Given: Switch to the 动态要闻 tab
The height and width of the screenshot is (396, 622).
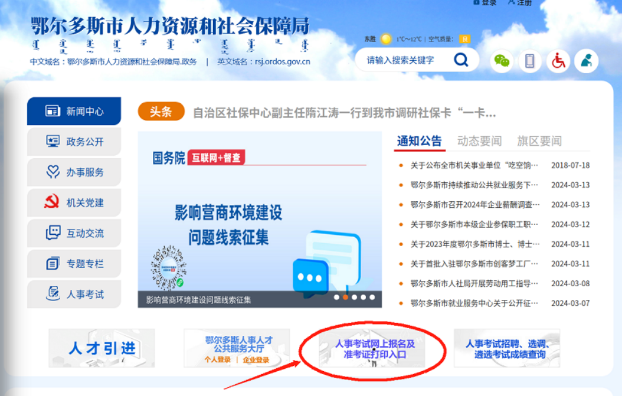Looking at the screenshot, I should point(479,141).
